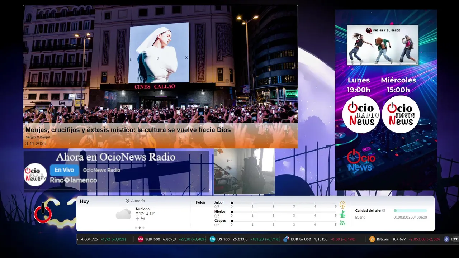Click the S&P 500 ticker badge
The width and height of the screenshot is (459, 258).
click(141, 239)
